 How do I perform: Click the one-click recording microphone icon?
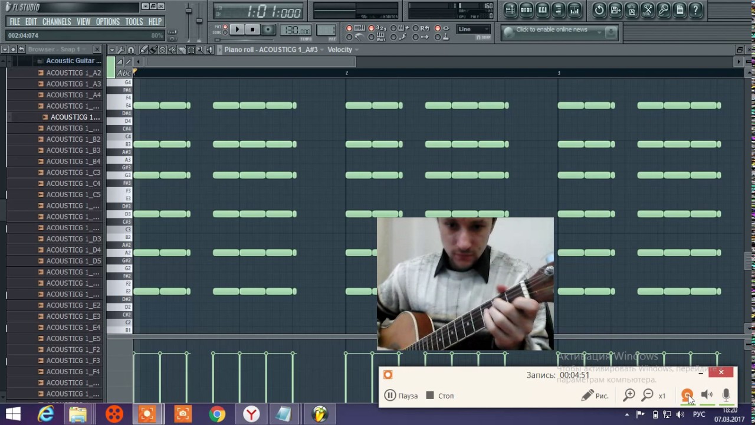pos(664,10)
